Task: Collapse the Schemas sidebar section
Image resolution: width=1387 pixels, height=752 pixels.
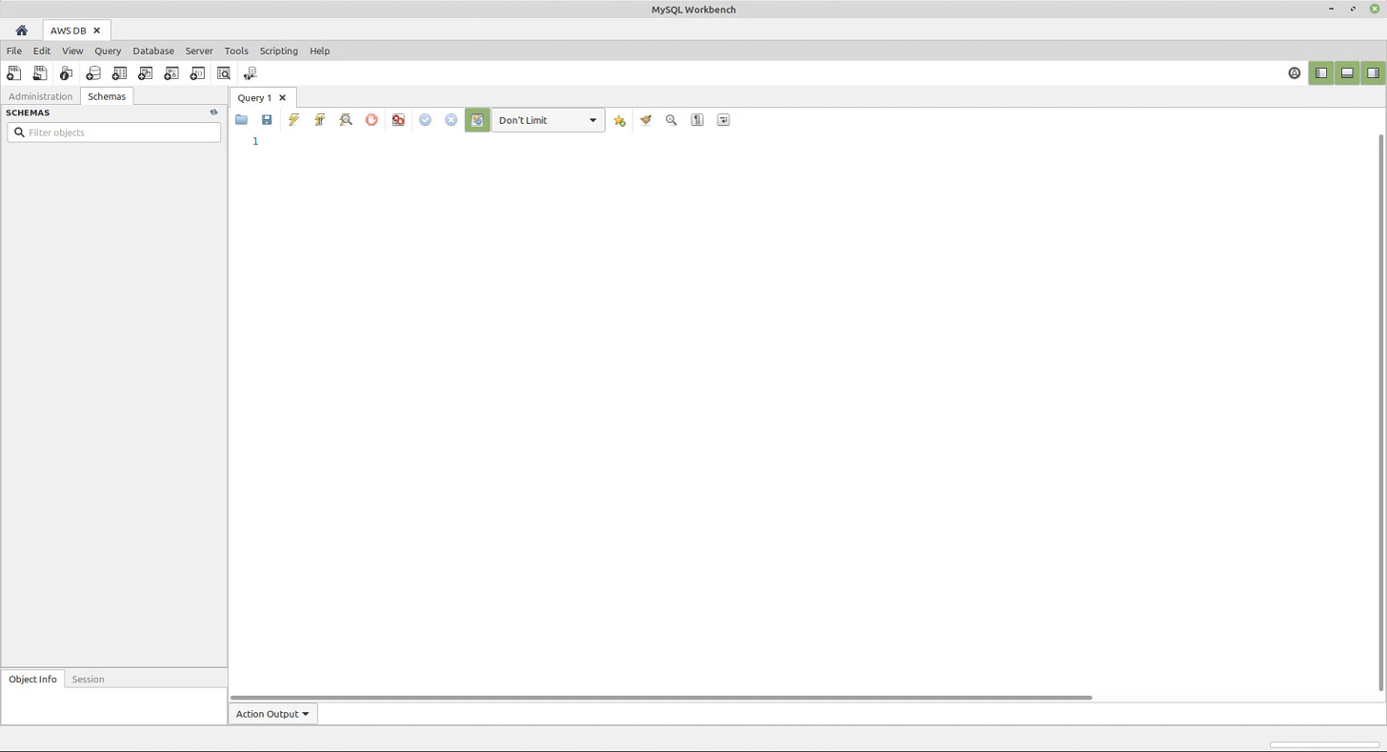Action: click(x=213, y=112)
